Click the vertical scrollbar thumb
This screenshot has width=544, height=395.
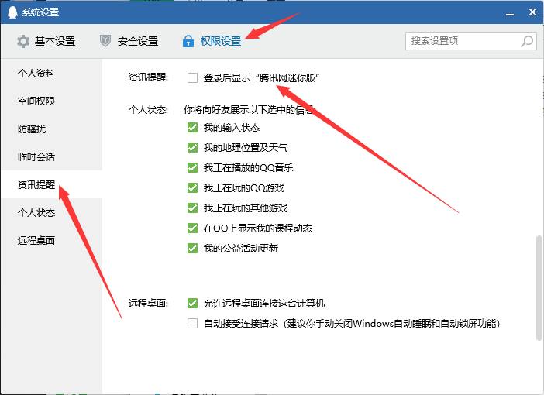539,287
